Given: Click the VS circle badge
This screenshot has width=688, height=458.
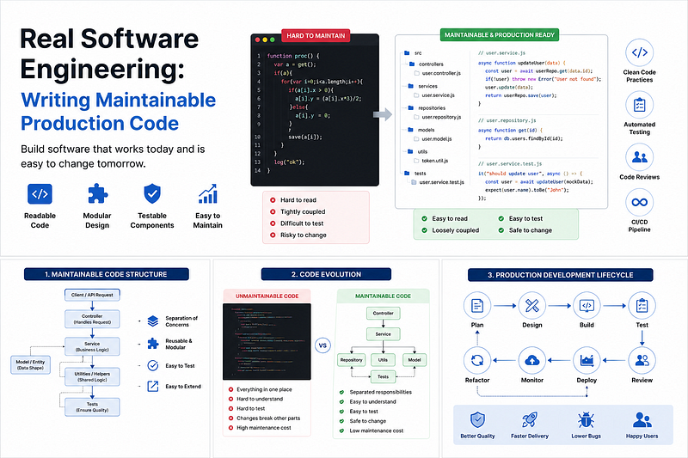Looking at the screenshot, I should pos(322,345).
